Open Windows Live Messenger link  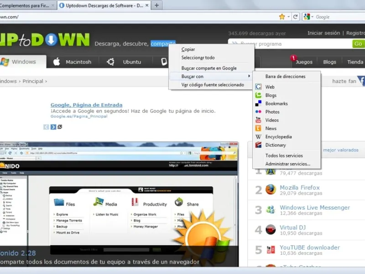(315, 207)
